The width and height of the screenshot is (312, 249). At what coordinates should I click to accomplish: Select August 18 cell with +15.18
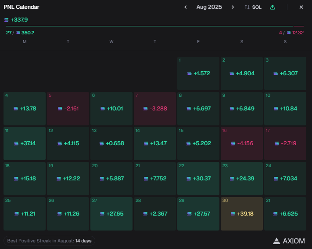click(x=25, y=179)
